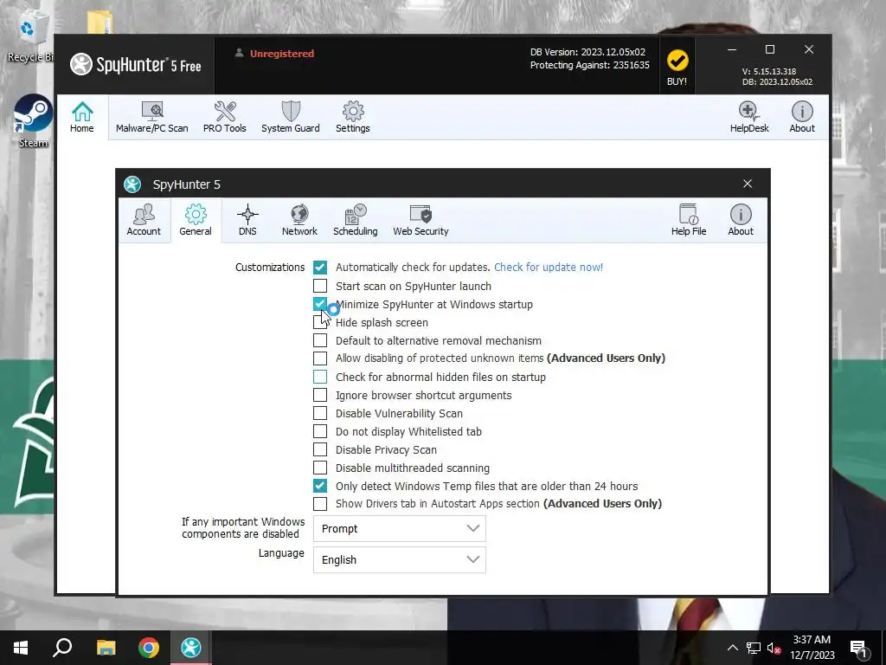Open System Guard section
Image resolution: width=886 pixels, height=665 pixels.
pos(291,118)
